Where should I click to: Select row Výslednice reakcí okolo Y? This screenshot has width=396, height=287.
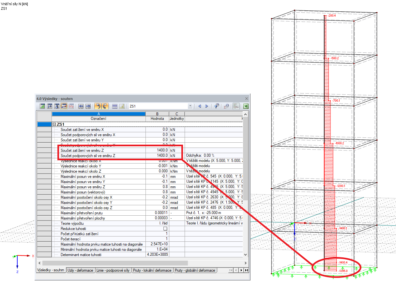(140, 166)
